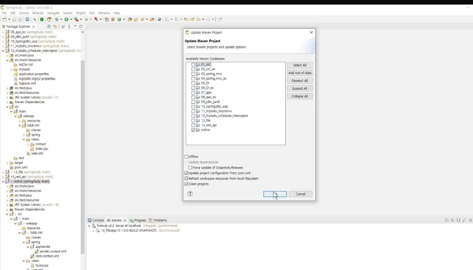Screen dimensions: 473x270
Task: Collapse all in Package Explorer toolbar
Action: pyautogui.click(x=49, y=26)
